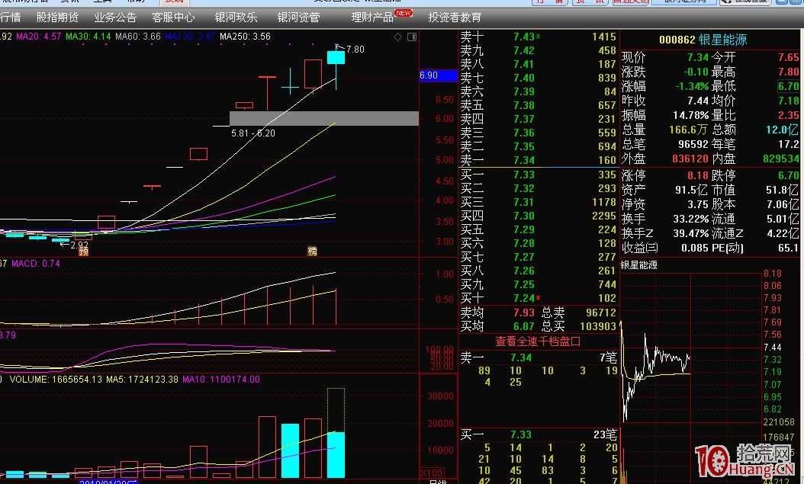Viewport: 804px width, 484px height.
Task: Open the 股指期货 menu
Action: pos(57,18)
